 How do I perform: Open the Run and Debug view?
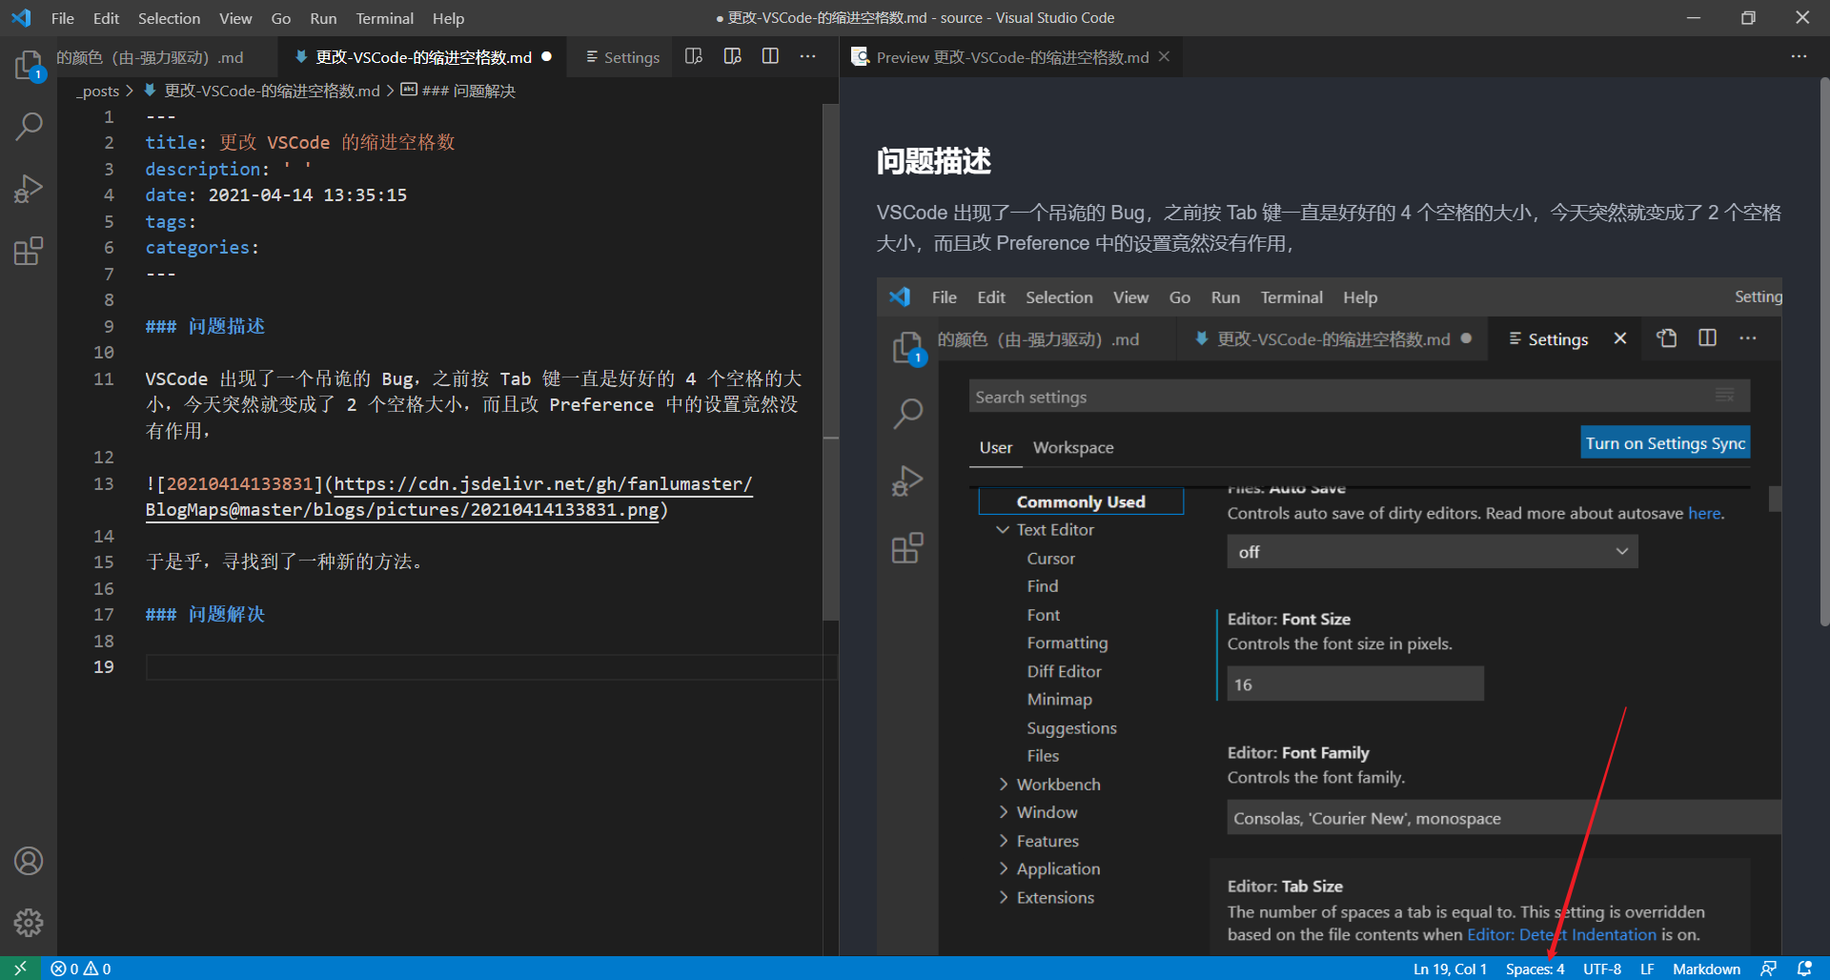(x=29, y=189)
